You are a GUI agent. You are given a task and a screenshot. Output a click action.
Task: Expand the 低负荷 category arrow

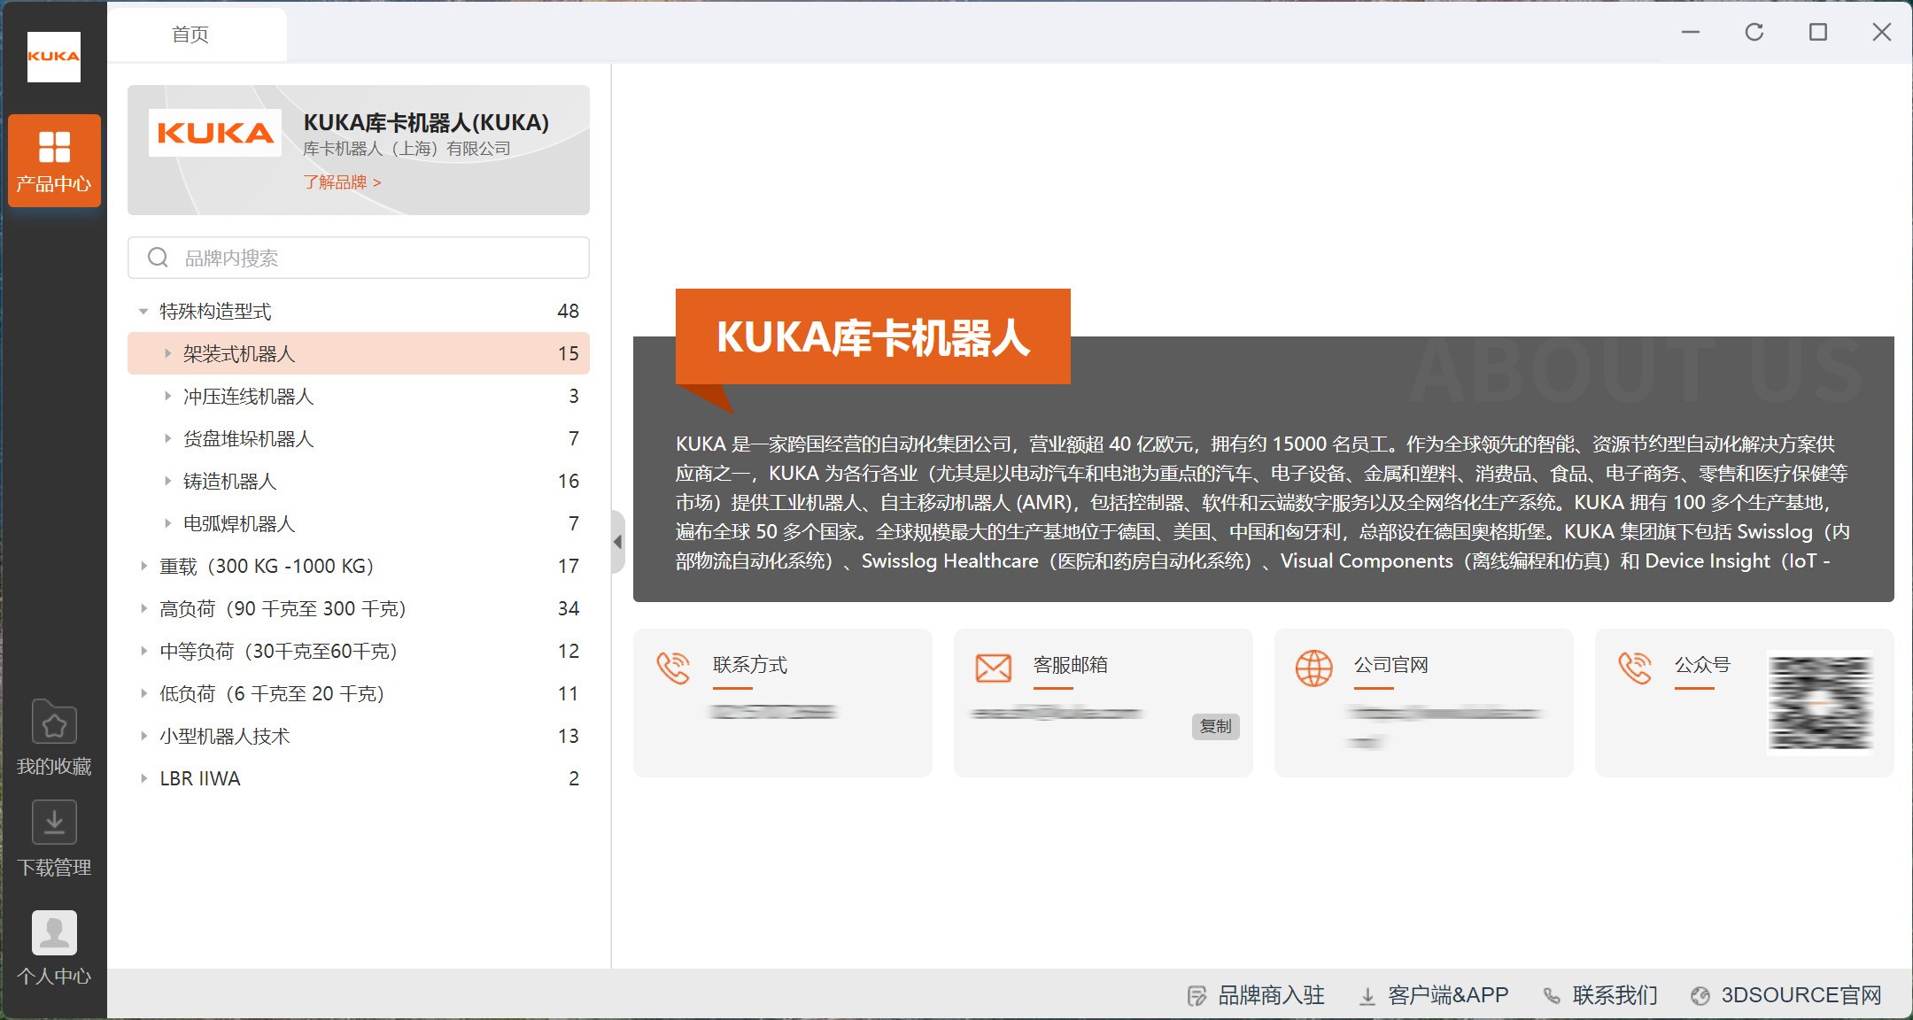pos(143,693)
